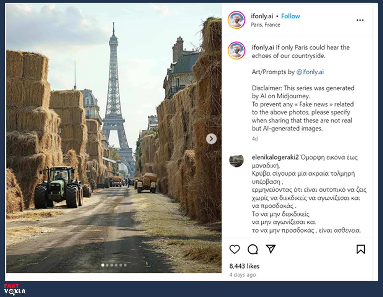Open the Paris, France location link
Image resolution: width=383 pixels, height=297 pixels.
tap(266, 25)
